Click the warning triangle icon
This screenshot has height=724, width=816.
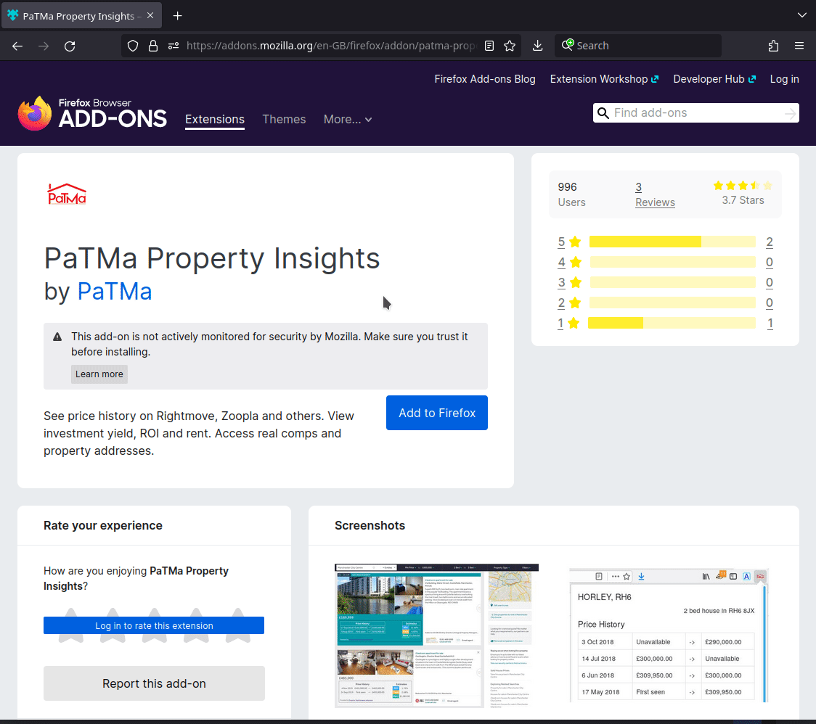pos(58,337)
